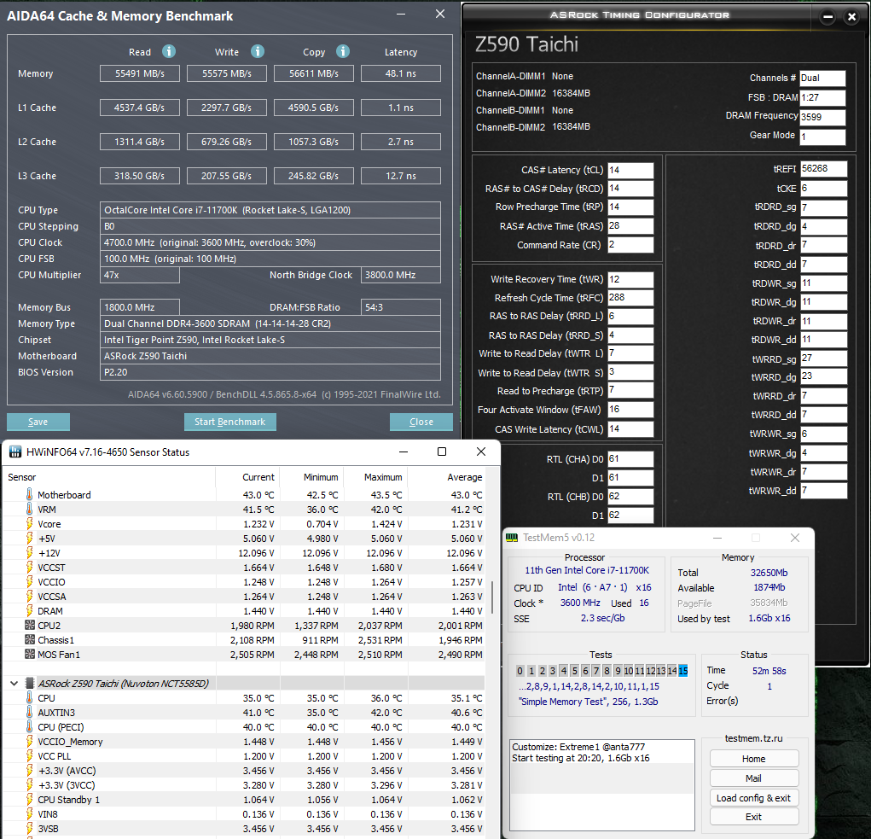Click the Mail button in TestMem5
This screenshot has height=839, width=871.
pos(754,778)
